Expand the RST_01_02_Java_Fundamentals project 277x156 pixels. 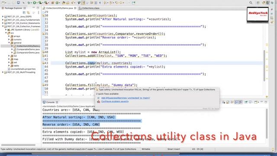click(x=3, y=20)
